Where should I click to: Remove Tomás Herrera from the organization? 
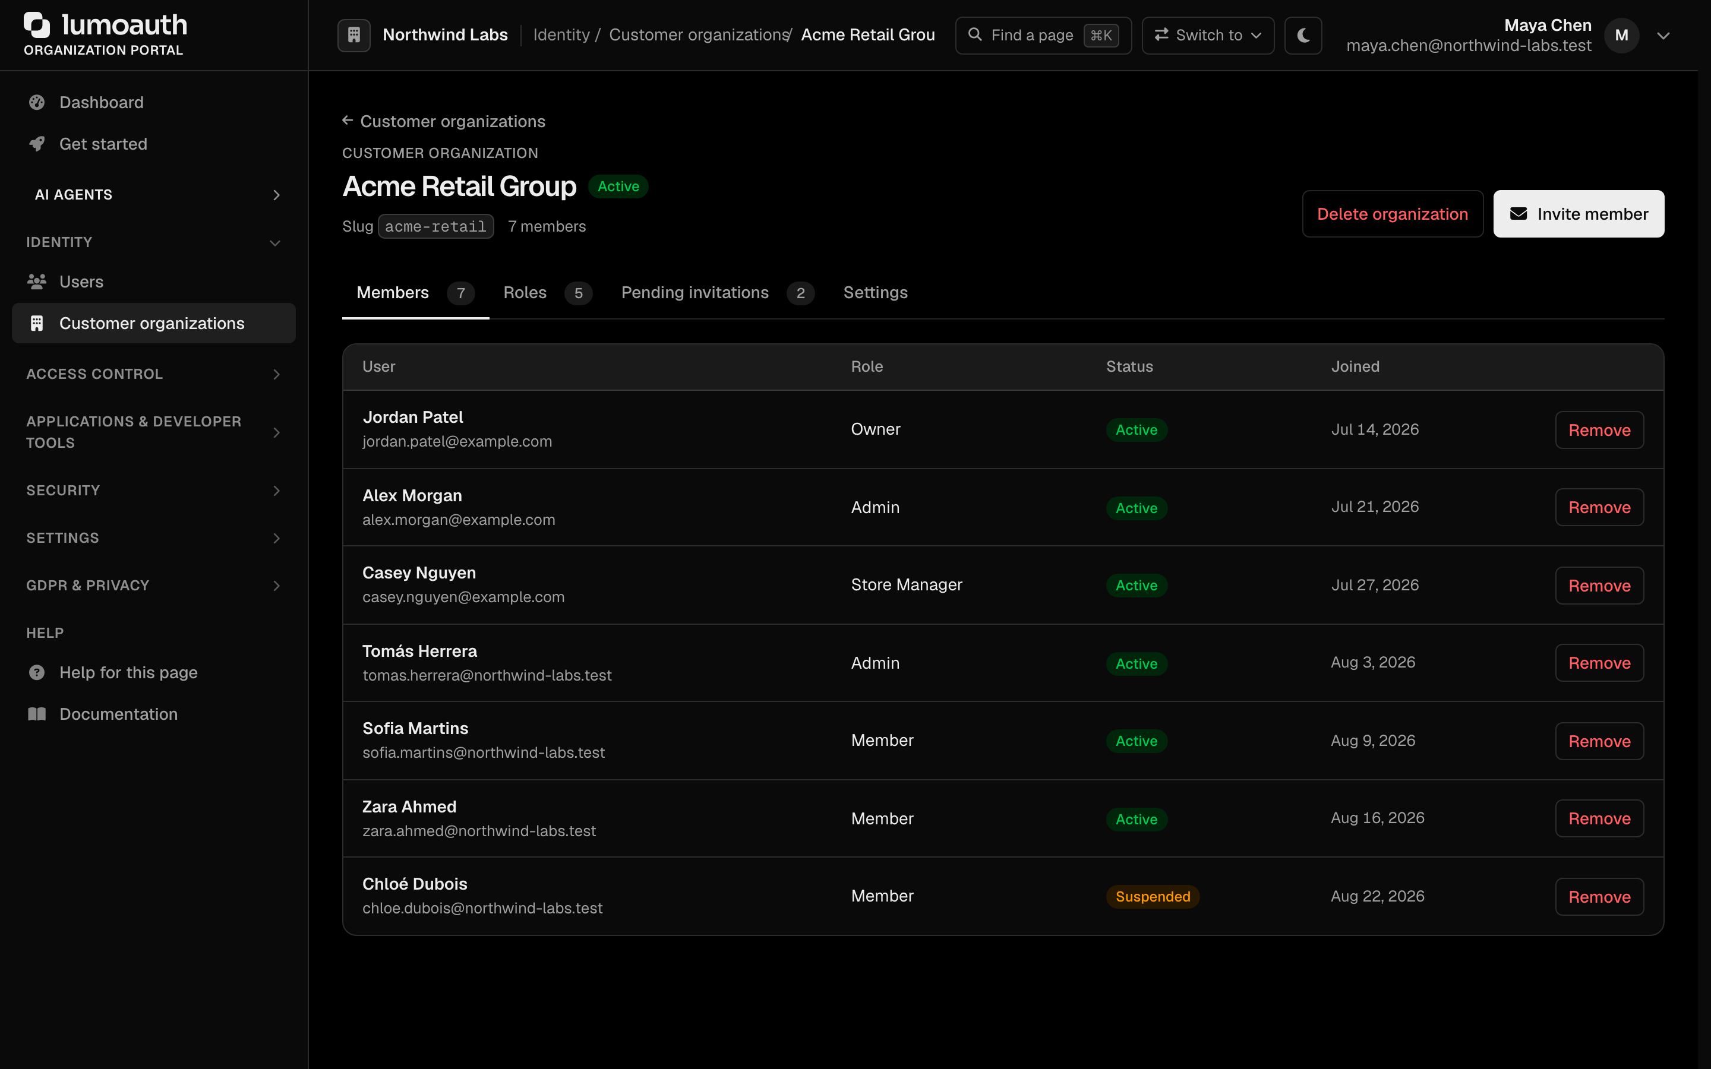point(1599,663)
